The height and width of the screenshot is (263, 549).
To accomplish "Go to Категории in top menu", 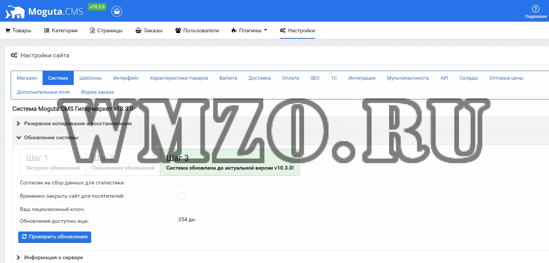I will coord(61,30).
